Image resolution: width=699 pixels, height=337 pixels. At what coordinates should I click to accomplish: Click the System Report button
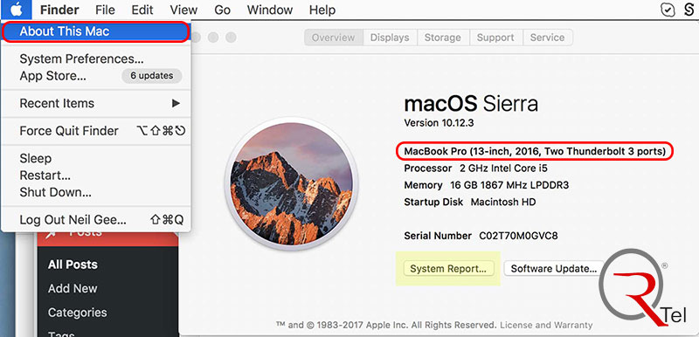[448, 269]
